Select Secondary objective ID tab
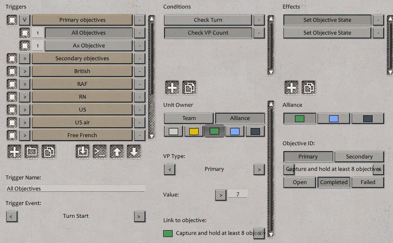The width and height of the screenshot is (393, 243). (359, 157)
